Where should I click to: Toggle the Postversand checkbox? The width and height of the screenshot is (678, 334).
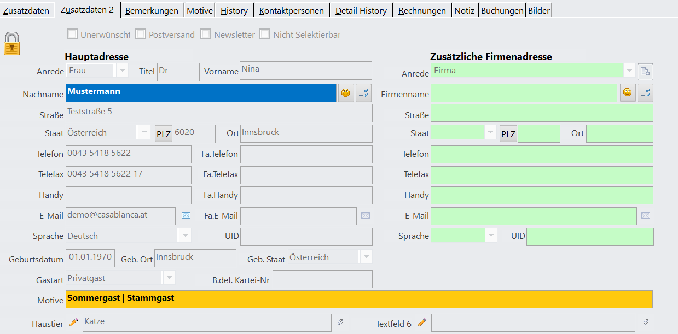tap(141, 34)
